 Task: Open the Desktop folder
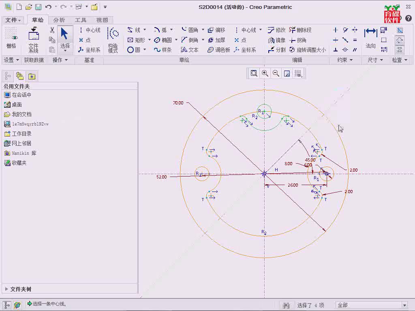click(13, 104)
